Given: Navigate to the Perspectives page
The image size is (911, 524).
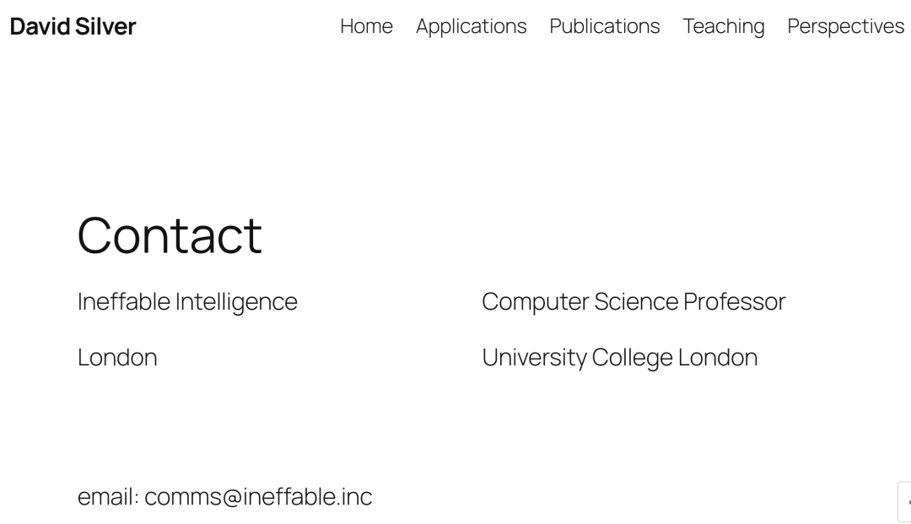Looking at the screenshot, I should 845,26.
